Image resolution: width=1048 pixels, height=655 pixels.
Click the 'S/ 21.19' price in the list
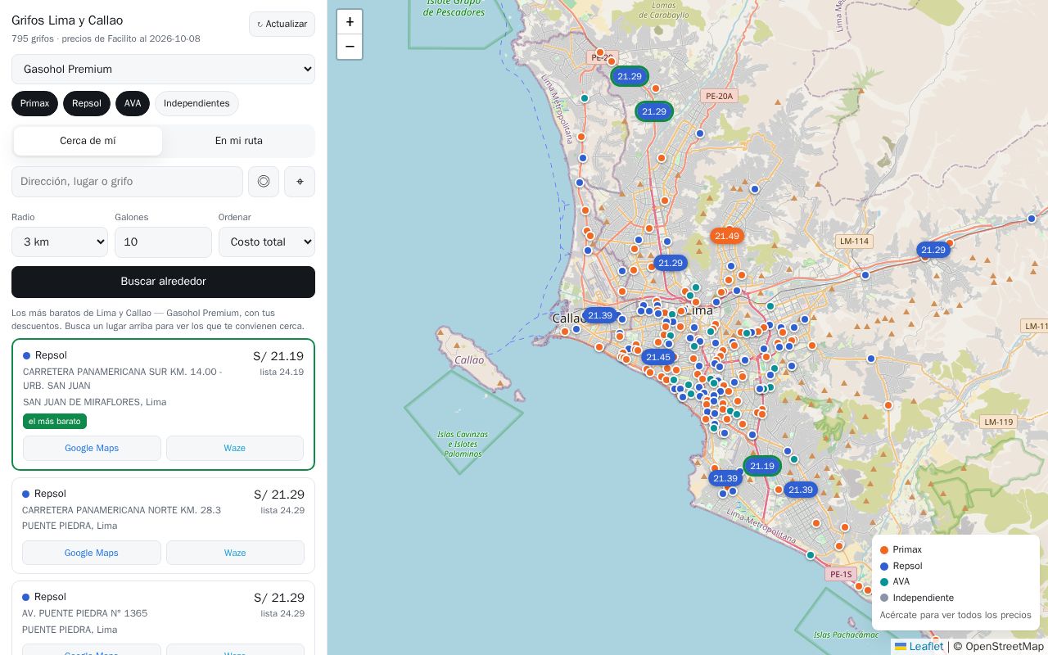[x=278, y=356]
